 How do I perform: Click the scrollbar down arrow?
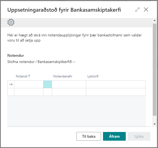[154, 124]
